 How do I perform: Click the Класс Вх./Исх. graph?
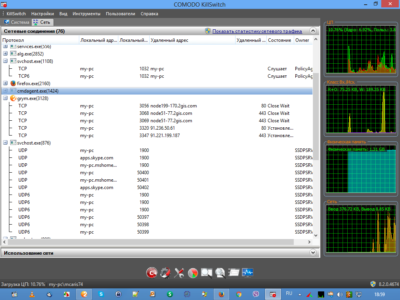pos(361,109)
